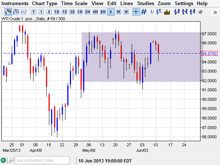
Task: Switch to the tick (T) time scale
Action: (x=33, y=12)
